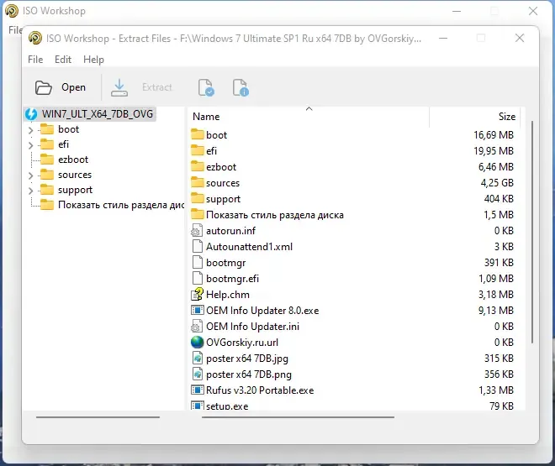Click the support folder icon in file list

[198, 198]
